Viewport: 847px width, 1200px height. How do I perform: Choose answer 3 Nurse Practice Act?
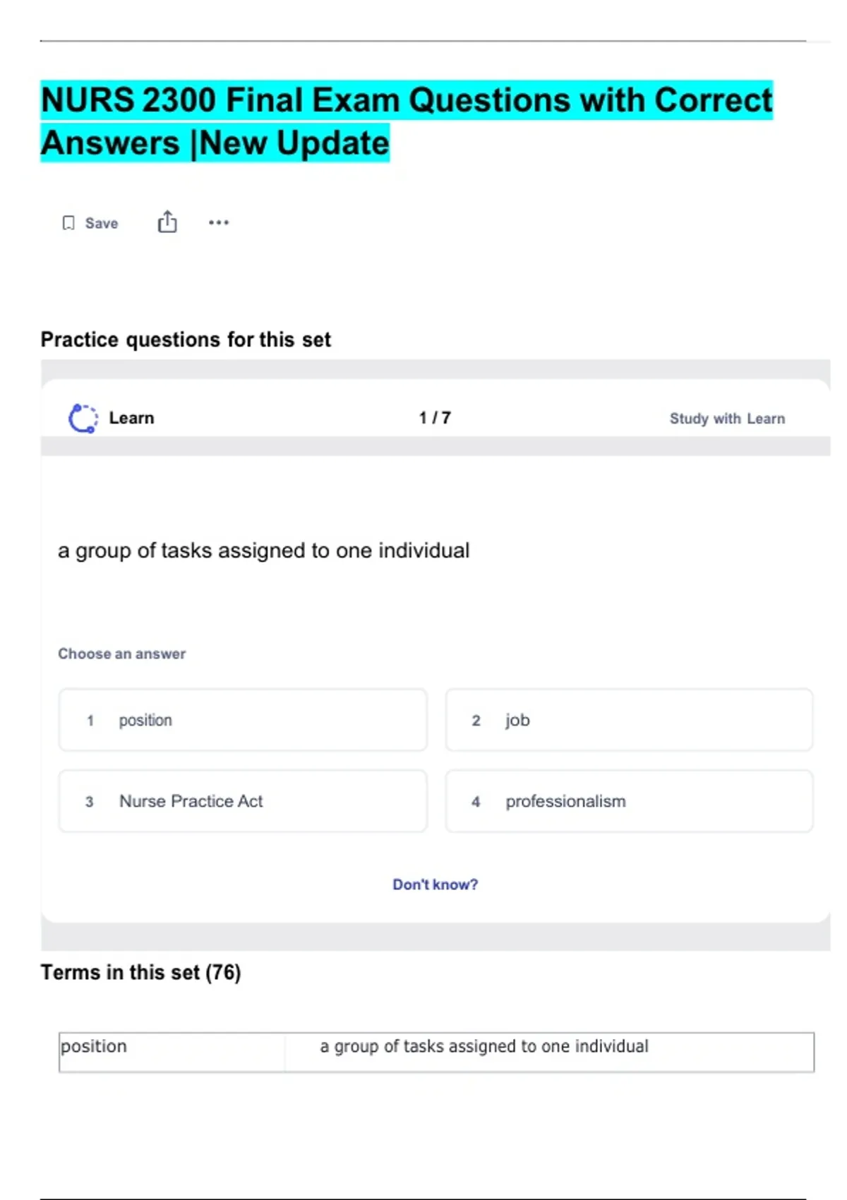click(243, 801)
